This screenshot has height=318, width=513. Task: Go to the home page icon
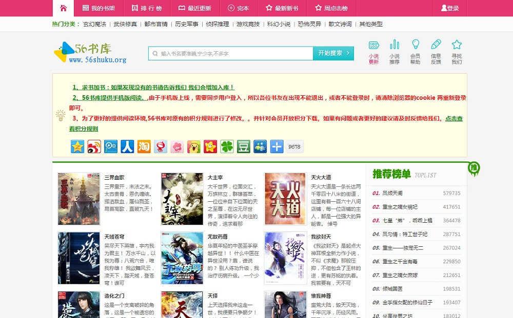[x=64, y=8]
